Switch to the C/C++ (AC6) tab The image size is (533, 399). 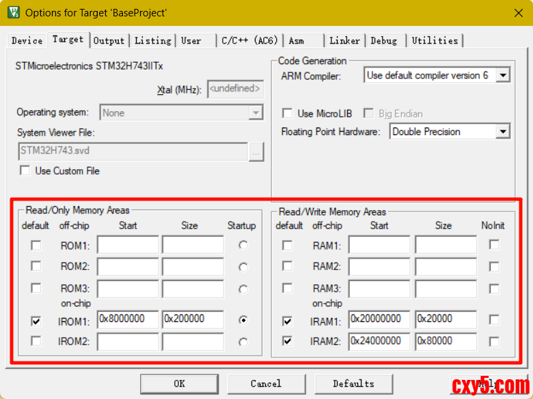click(x=249, y=41)
